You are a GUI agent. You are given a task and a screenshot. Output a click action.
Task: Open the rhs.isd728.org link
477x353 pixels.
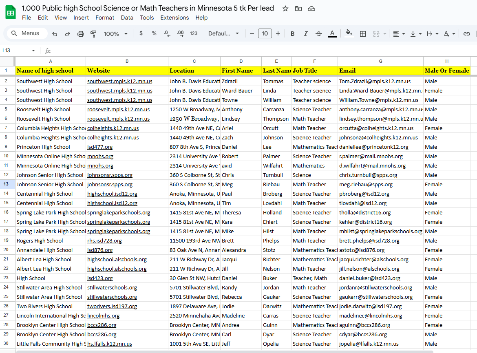click(x=104, y=240)
